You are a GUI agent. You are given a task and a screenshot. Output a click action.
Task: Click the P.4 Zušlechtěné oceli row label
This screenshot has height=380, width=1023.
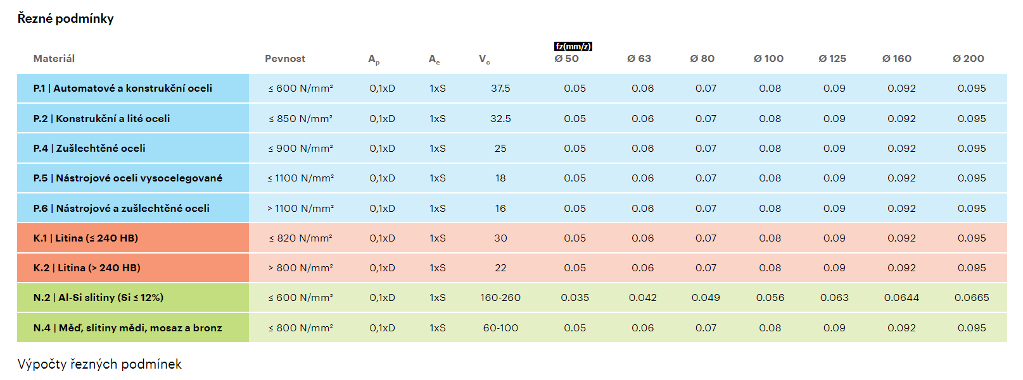[89, 149]
